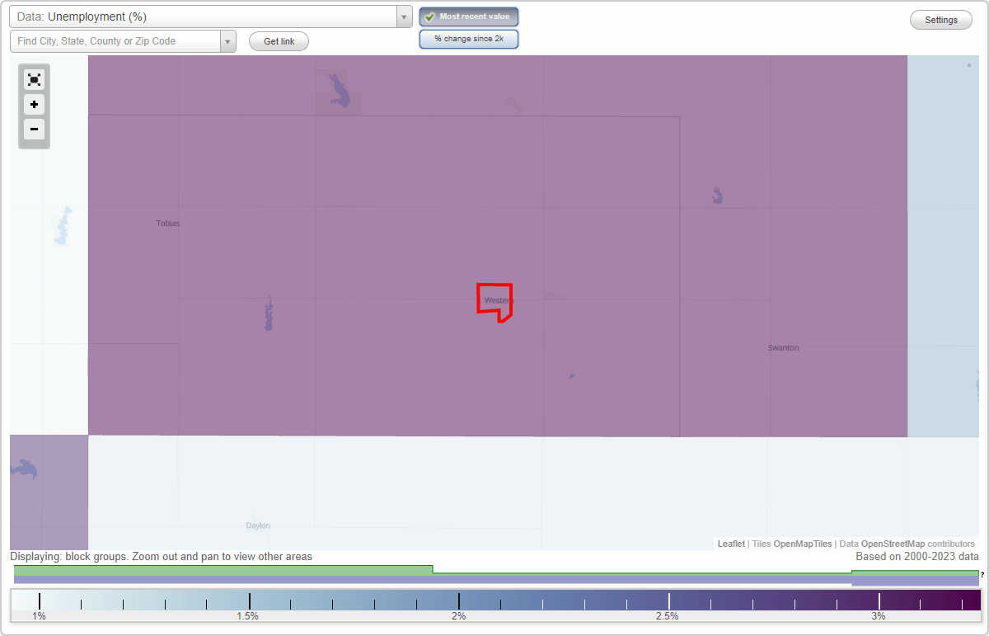Expand the data selector arrow
The image size is (989, 636).
[404, 16]
